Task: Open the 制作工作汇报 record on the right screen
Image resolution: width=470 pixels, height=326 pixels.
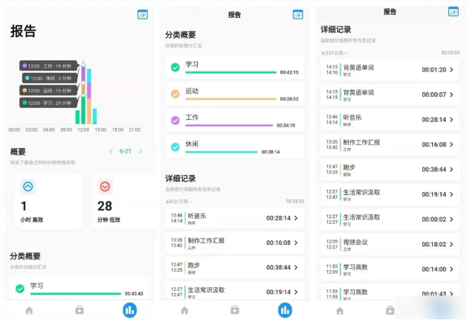Action: tap(390, 144)
